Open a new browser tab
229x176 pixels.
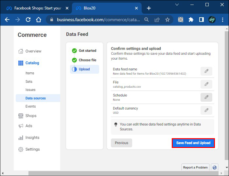click(149, 8)
